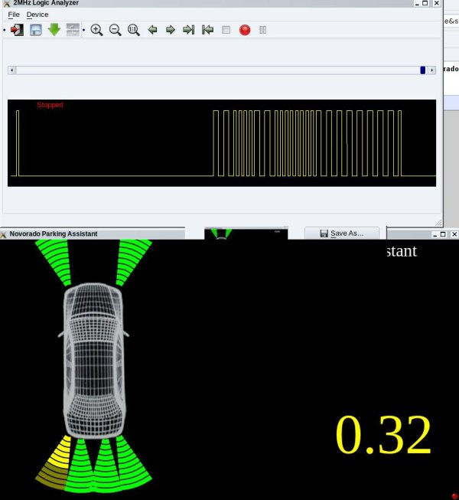The image size is (459, 500).
Task: Zoom in on the waveform
Action: pos(96,30)
